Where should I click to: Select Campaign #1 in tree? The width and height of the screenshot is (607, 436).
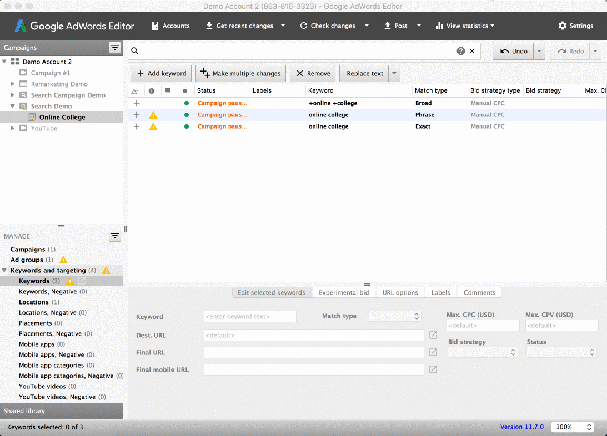point(51,73)
